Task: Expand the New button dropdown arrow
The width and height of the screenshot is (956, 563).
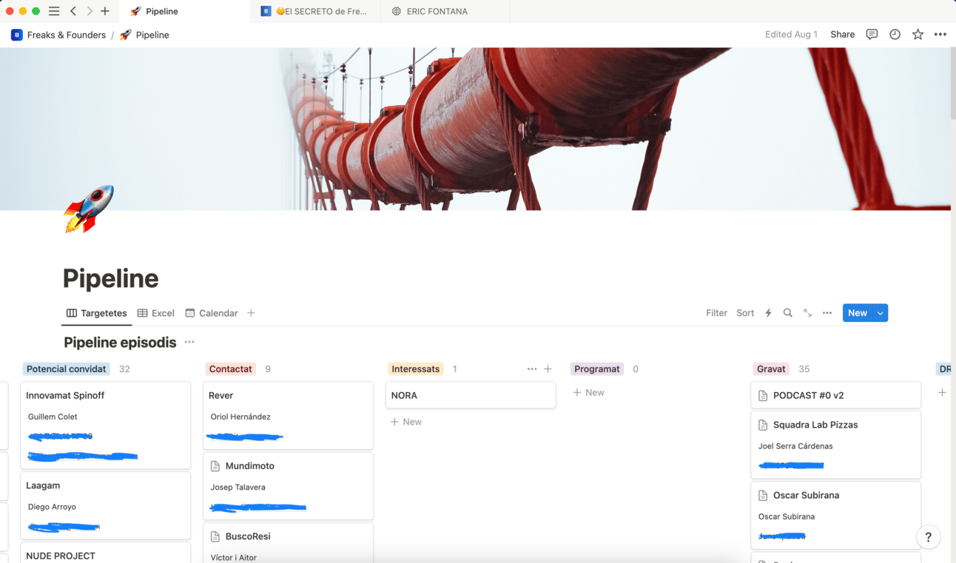Action: 881,313
